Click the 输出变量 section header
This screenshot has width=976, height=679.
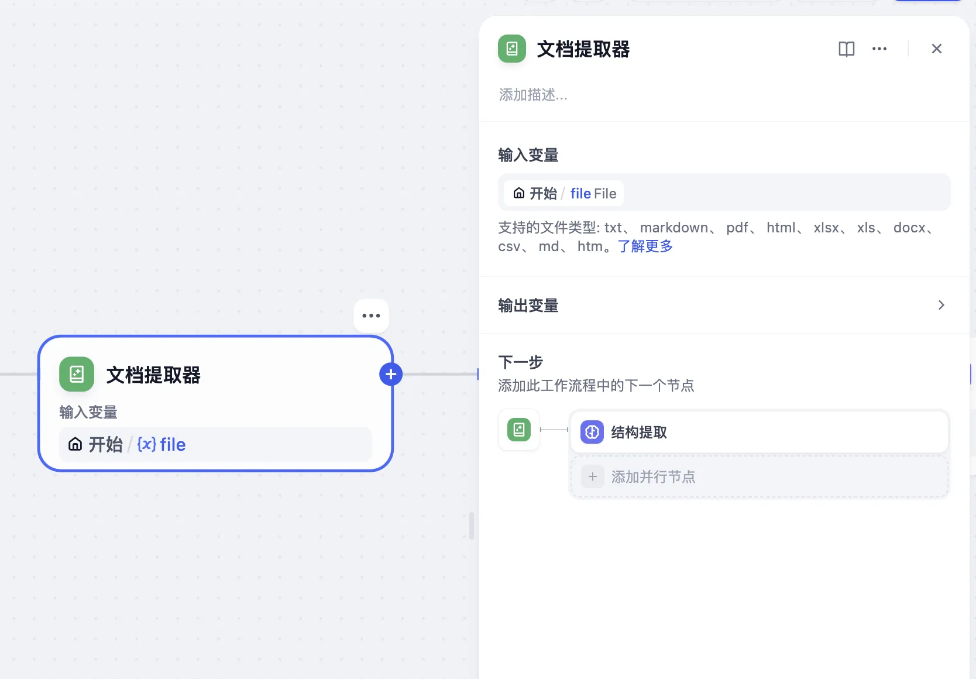pos(528,306)
